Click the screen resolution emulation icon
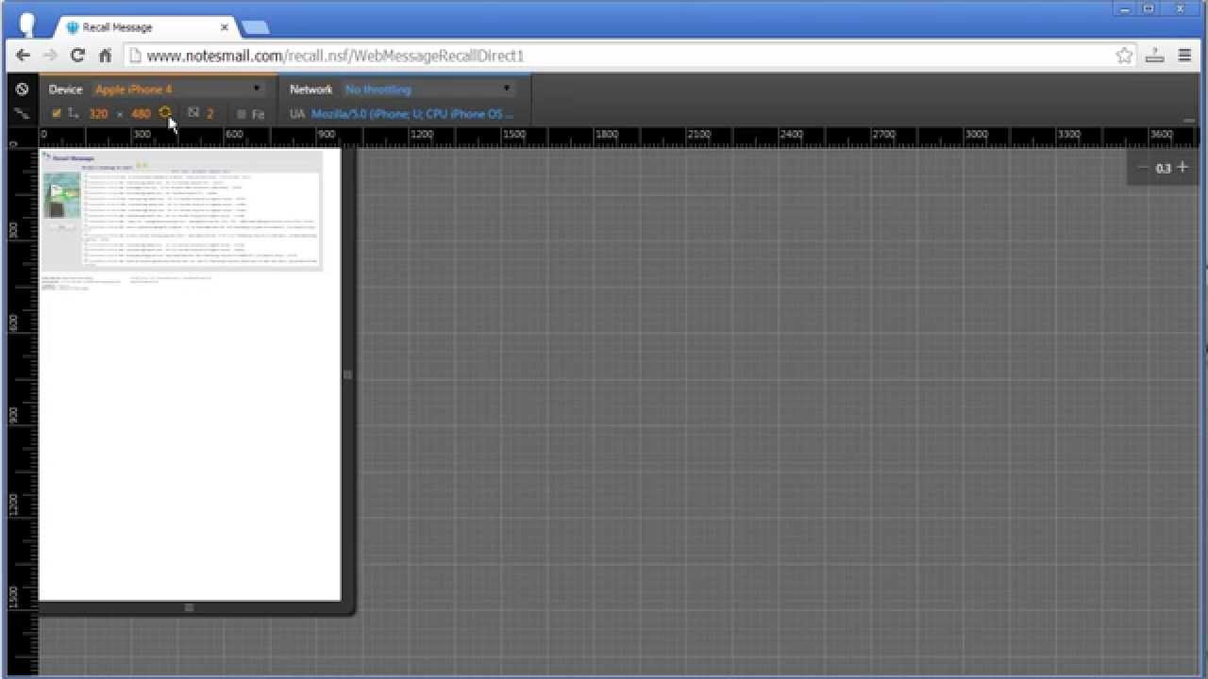Image resolution: width=1208 pixels, height=679 pixels. point(73,113)
